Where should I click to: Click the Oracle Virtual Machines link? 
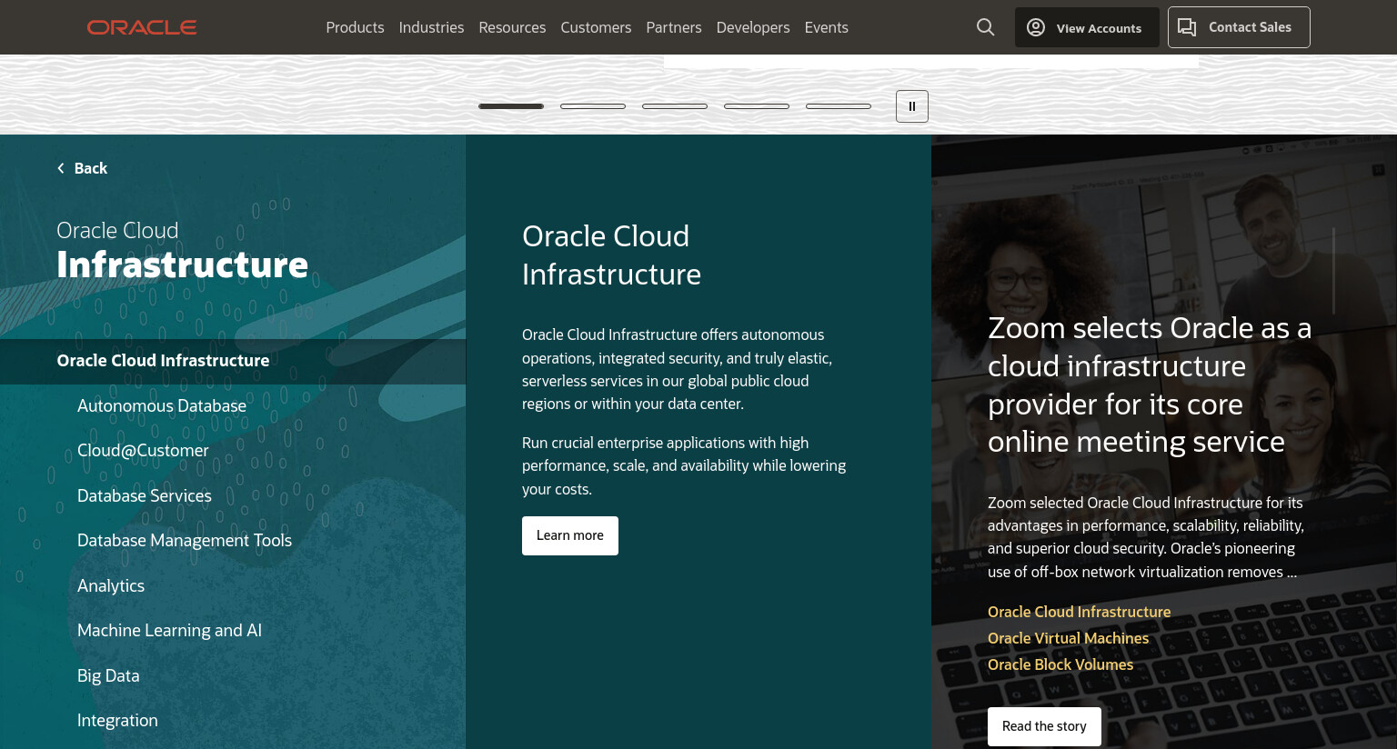pos(1069,638)
